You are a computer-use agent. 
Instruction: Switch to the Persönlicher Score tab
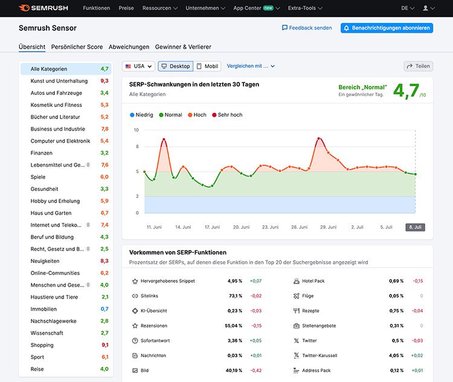coord(77,47)
